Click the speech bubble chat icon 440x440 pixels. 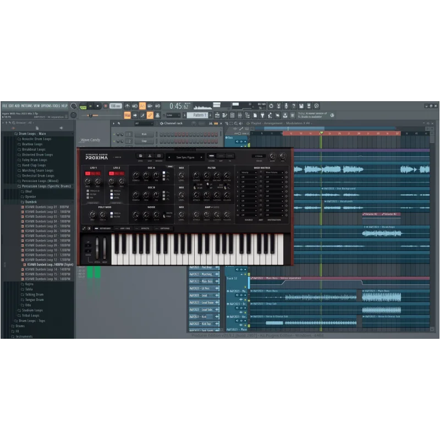tap(316, 106)
